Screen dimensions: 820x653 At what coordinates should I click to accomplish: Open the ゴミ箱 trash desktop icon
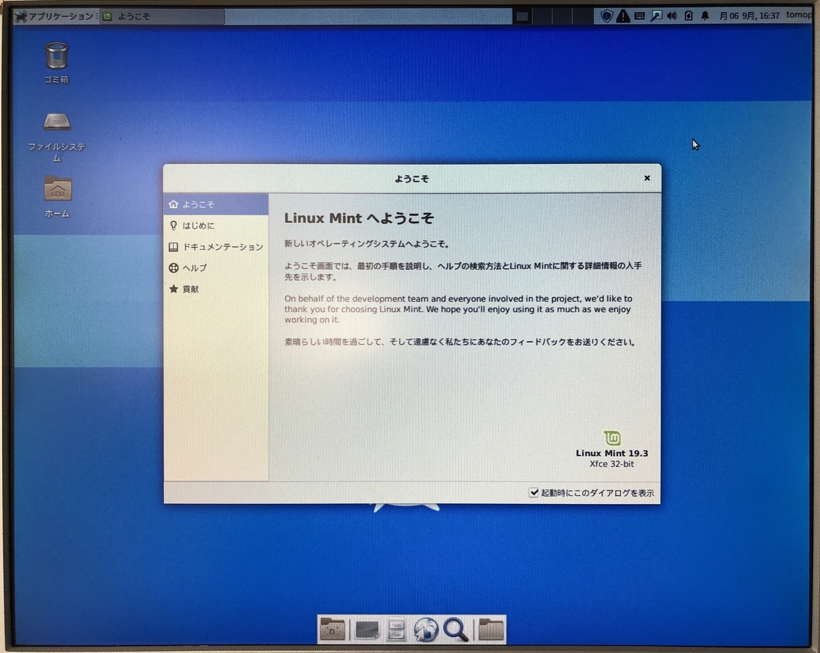56,63
